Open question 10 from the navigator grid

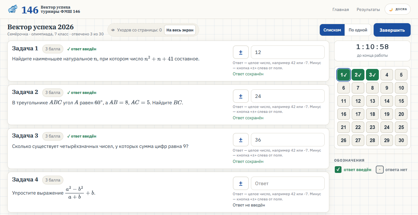click(401, 88)
